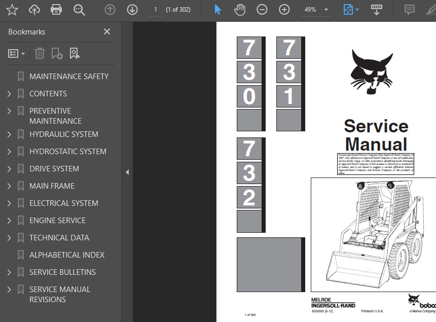Zoom in with plus icon
The height and width of the screenshot is (322, 436).
tap(284, 10)
